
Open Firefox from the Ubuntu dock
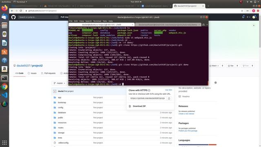(4, 8)
